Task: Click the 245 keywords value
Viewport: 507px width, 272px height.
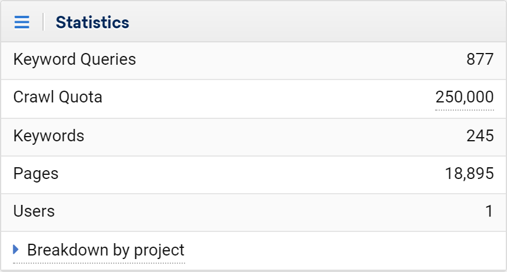Action: 480,135
